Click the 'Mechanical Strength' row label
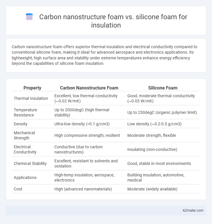Image resolution: width=212 pixels, height=224 pixels. click(x=32, y=135)
